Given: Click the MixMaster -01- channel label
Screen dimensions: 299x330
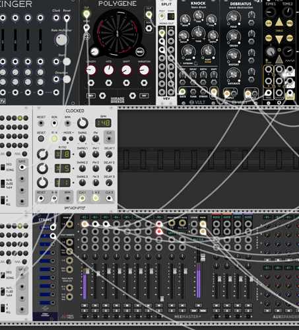Looking at the screenshot, I should click(84, 218).
